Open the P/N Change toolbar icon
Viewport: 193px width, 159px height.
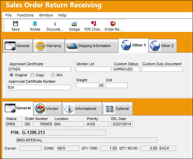click(94, 24)
